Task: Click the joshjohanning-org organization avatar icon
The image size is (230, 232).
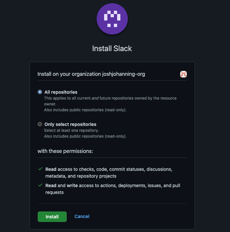Action: tap(183, 74)
